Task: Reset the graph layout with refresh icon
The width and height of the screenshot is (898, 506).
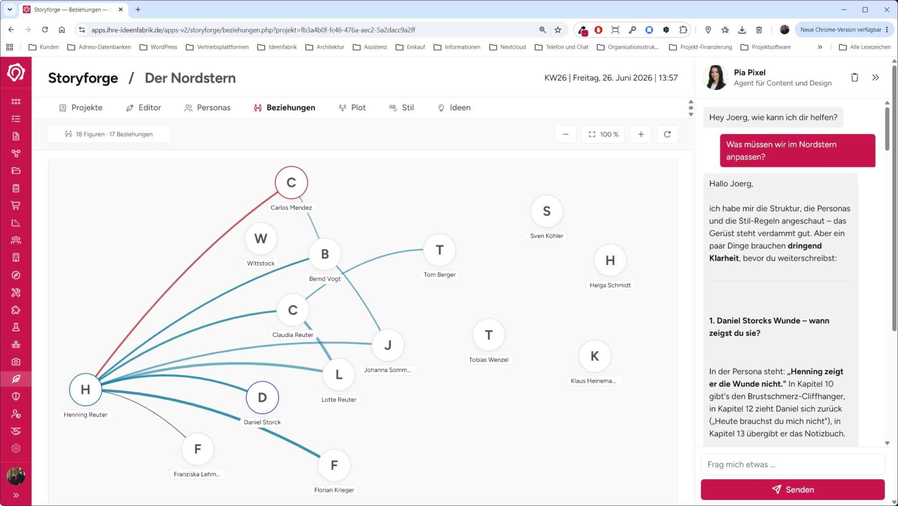Action: (x=667, y=134)
